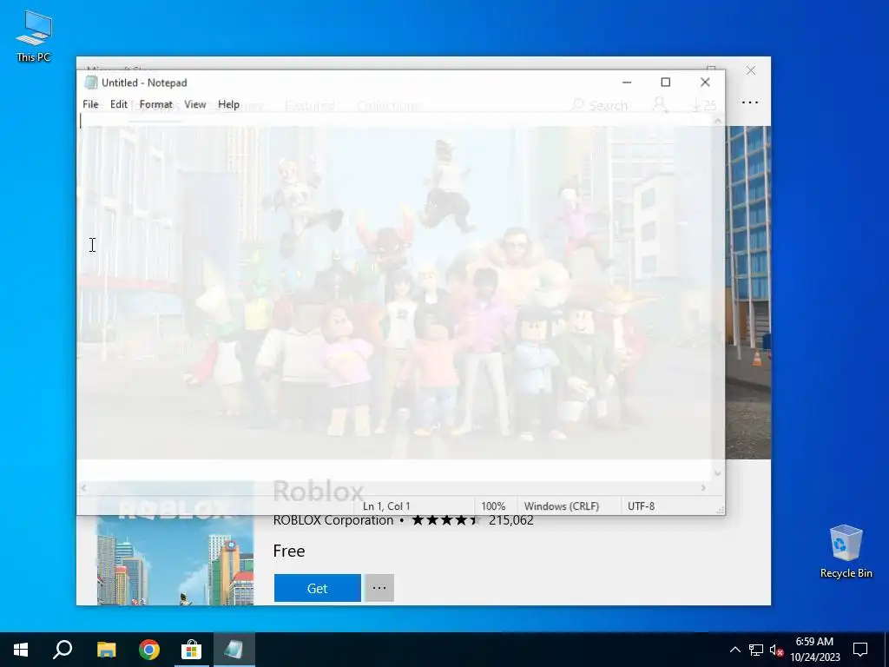Click the UTF-8 encoding status entry
Viewport: 889px width, 667px height.
(x=642, y=506)
